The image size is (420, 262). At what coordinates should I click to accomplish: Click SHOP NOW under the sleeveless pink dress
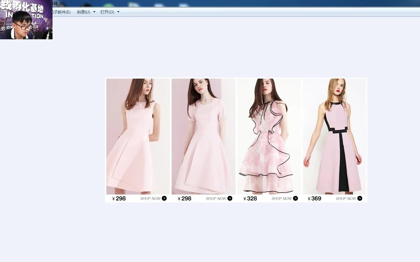point(150,198)
